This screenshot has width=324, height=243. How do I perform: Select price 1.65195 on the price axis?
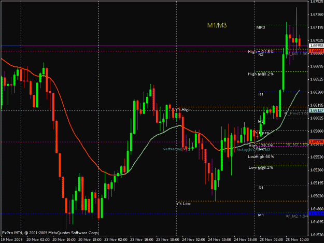coord(317,183)
